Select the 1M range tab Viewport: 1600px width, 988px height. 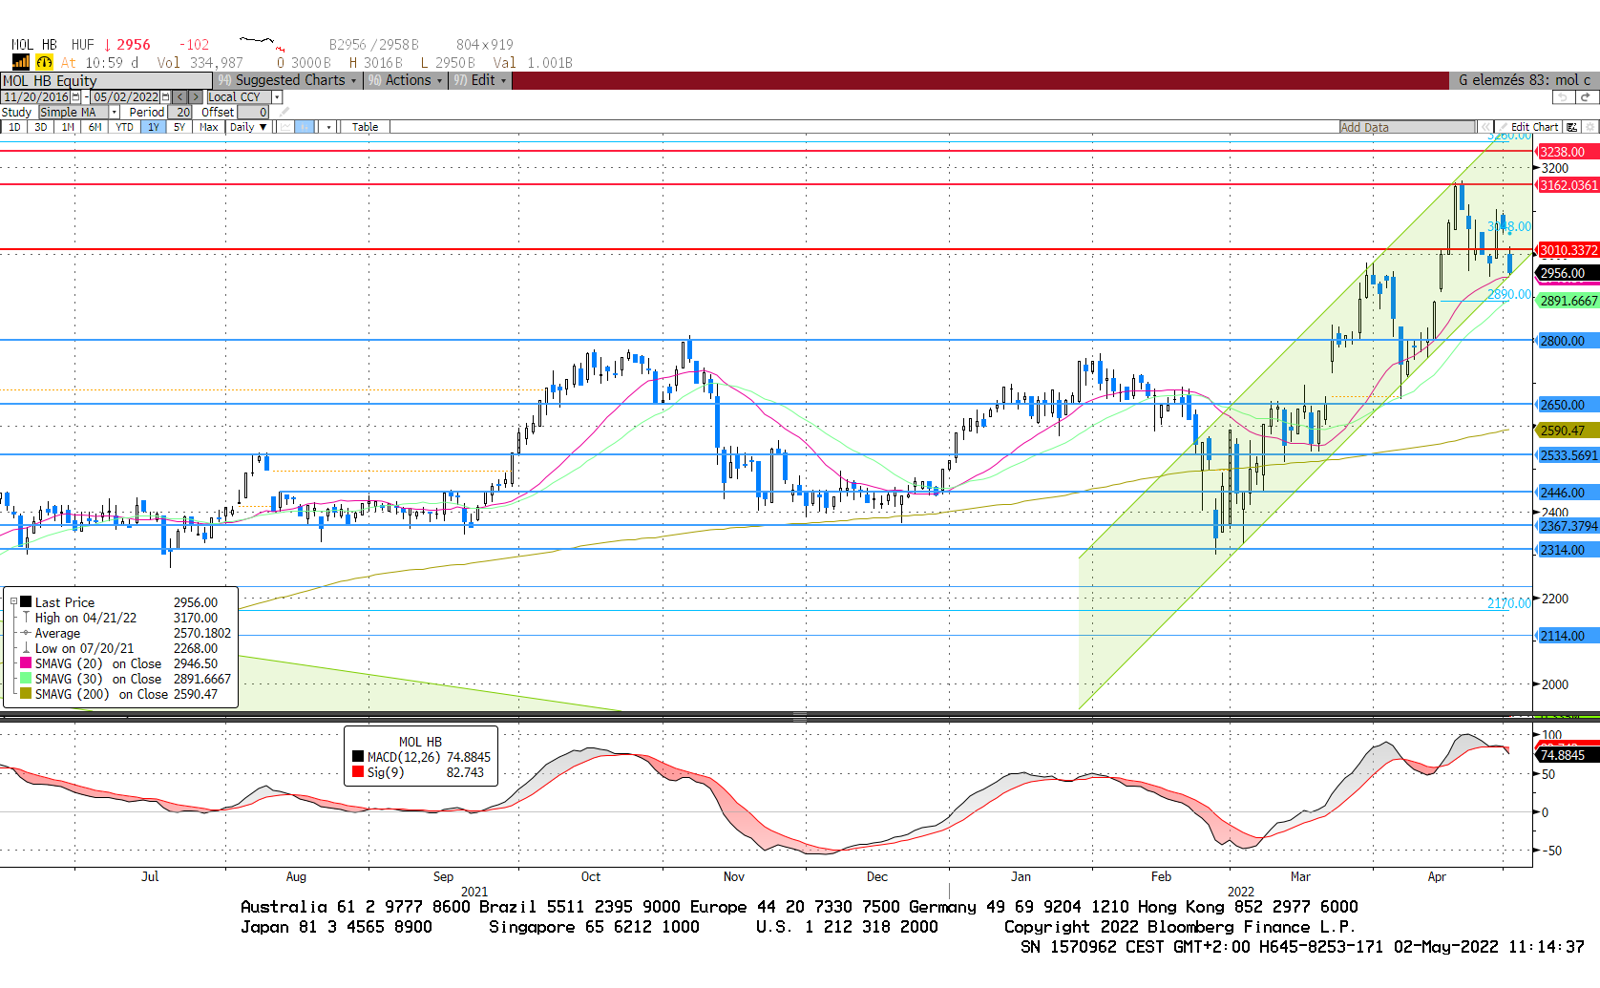click(68, 127)
